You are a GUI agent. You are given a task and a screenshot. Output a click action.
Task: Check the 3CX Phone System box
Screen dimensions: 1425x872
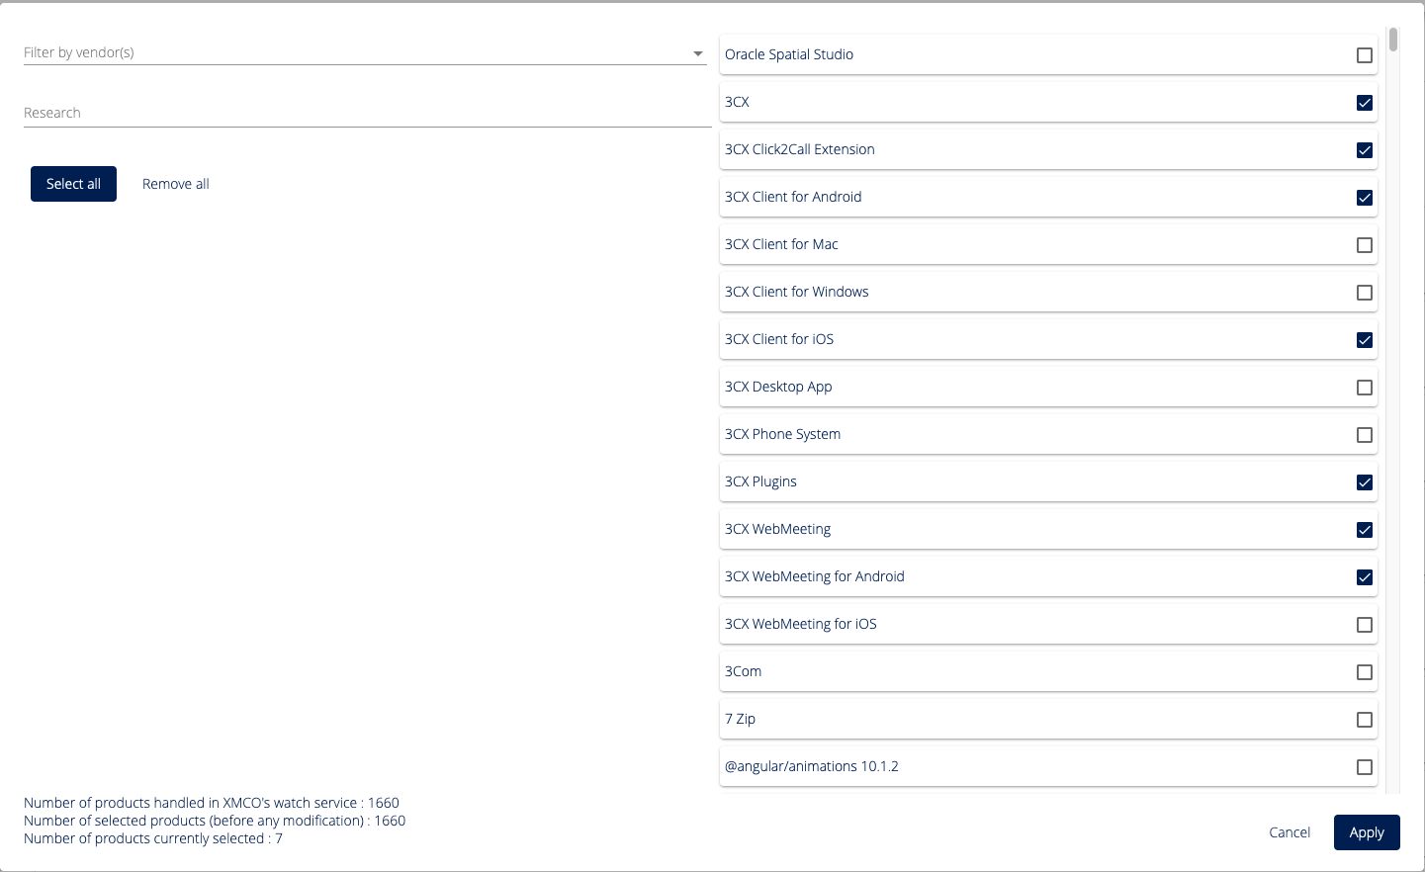point(1365,435)
